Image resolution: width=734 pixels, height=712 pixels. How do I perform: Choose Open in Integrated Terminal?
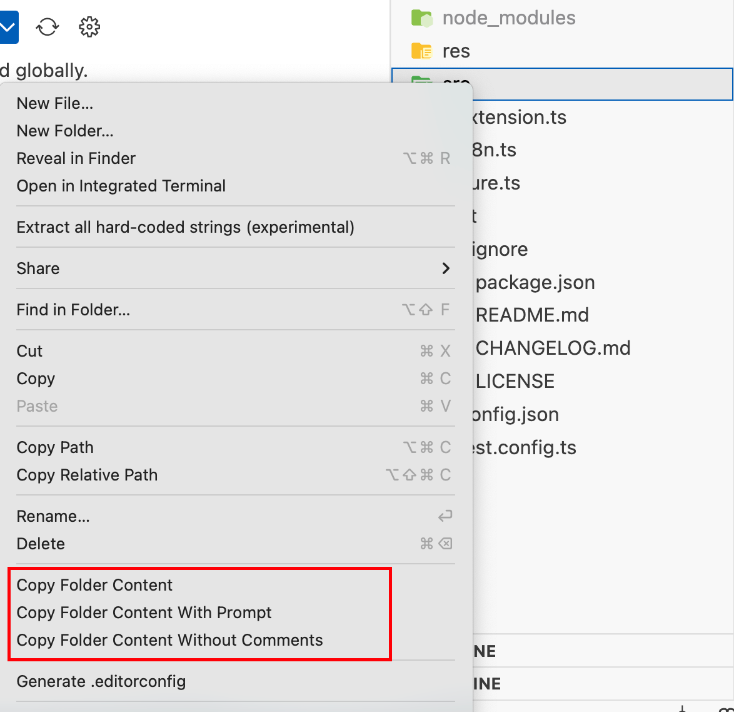[x=121, y=186]
